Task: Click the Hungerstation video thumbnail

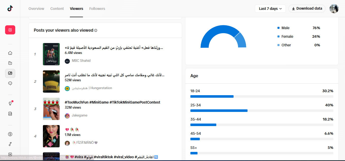Action: [x=51, y=82]
